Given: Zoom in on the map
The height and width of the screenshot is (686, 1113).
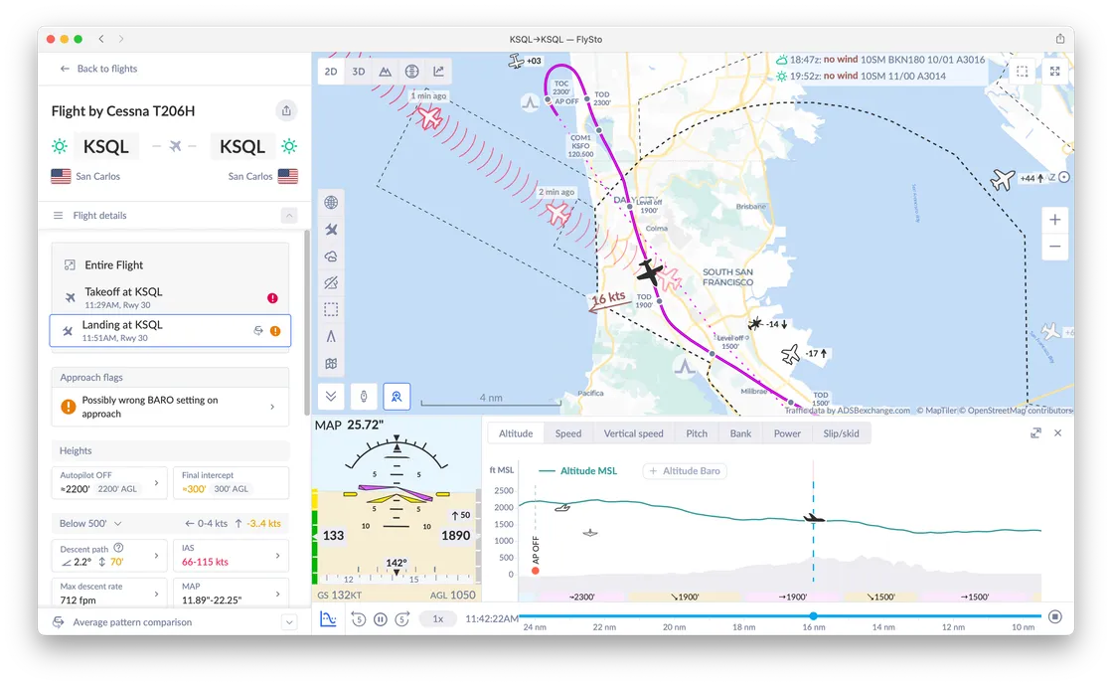Looking at the screenshot, I should click(1054, 220).
